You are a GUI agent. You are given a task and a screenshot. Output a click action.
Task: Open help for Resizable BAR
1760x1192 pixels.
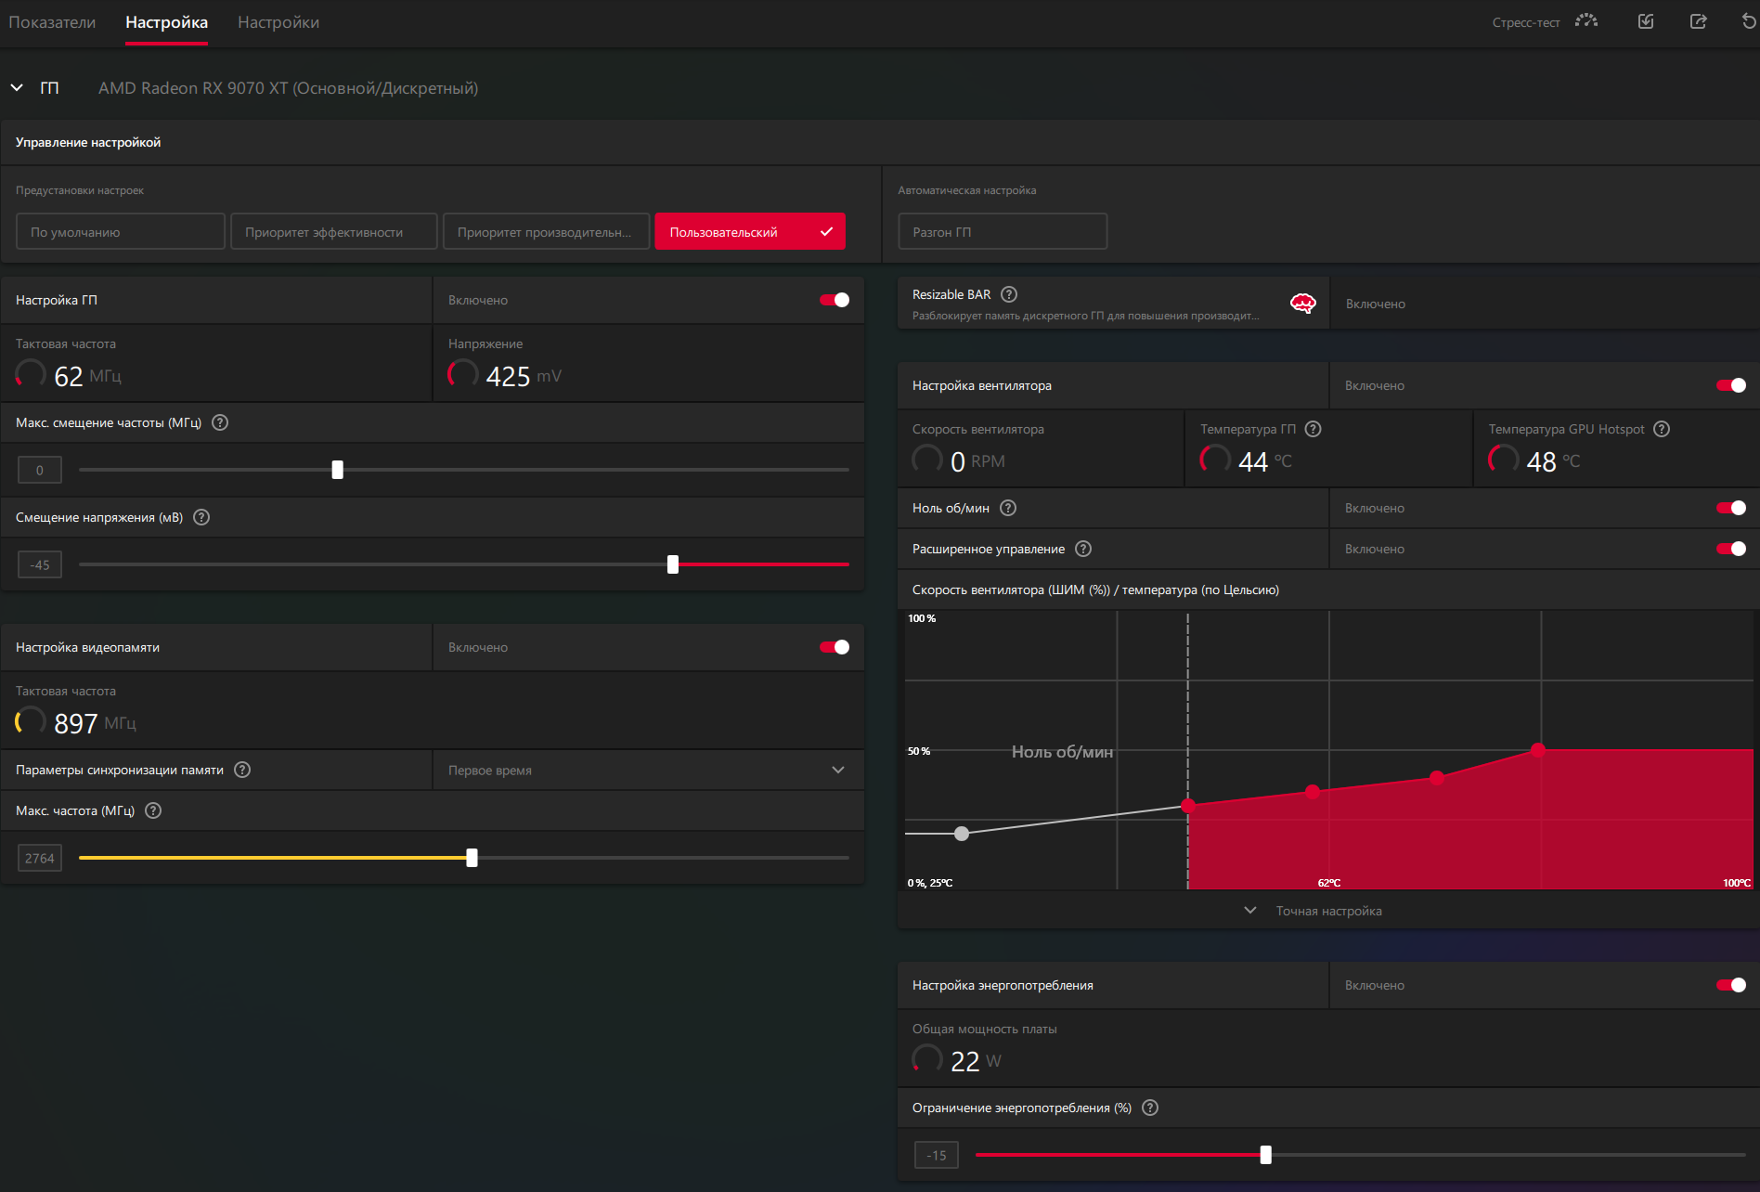click(x=1009, y=294)
